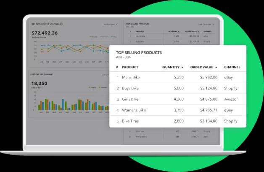Click the 18,350 total orders figure
Screen dimensions: 264x172
(40, 83)
